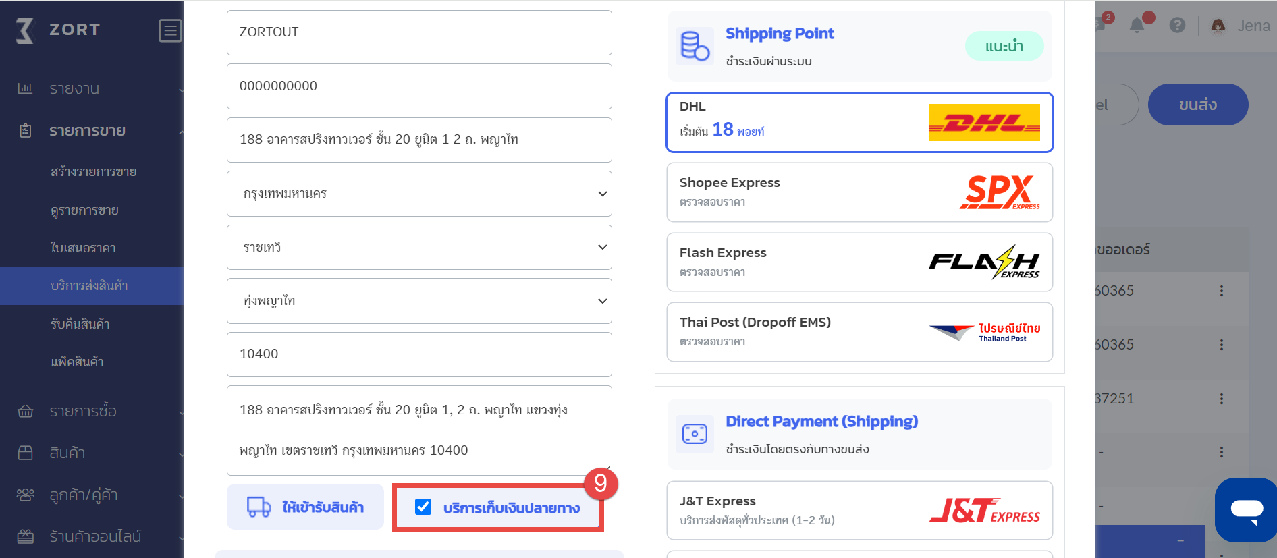Open the notifications bell icon
The image size is (1277, 558).
[x=1137, y=26]
